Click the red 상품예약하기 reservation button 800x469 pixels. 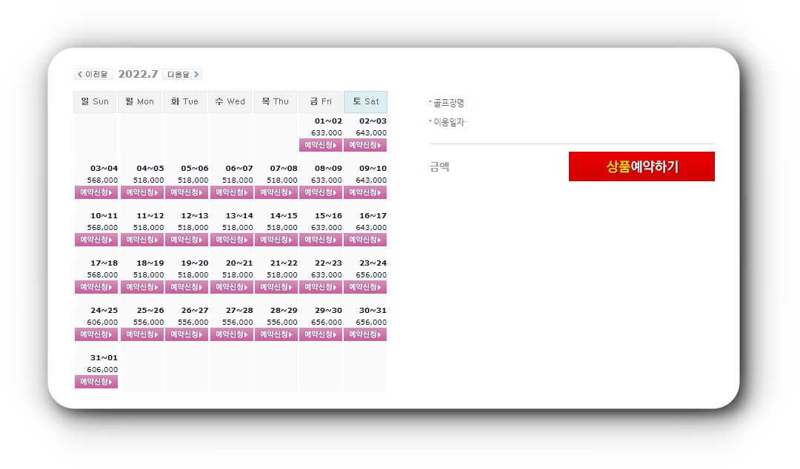[641, 166]
